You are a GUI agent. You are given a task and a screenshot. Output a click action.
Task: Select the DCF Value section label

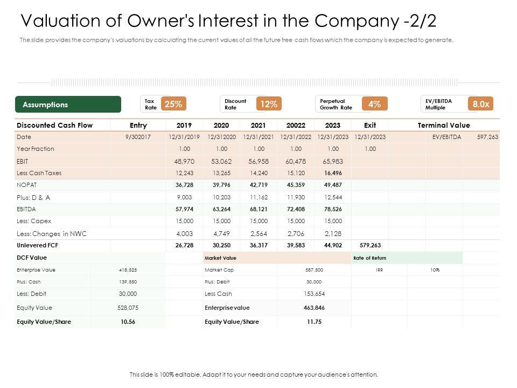pos(32,258)
